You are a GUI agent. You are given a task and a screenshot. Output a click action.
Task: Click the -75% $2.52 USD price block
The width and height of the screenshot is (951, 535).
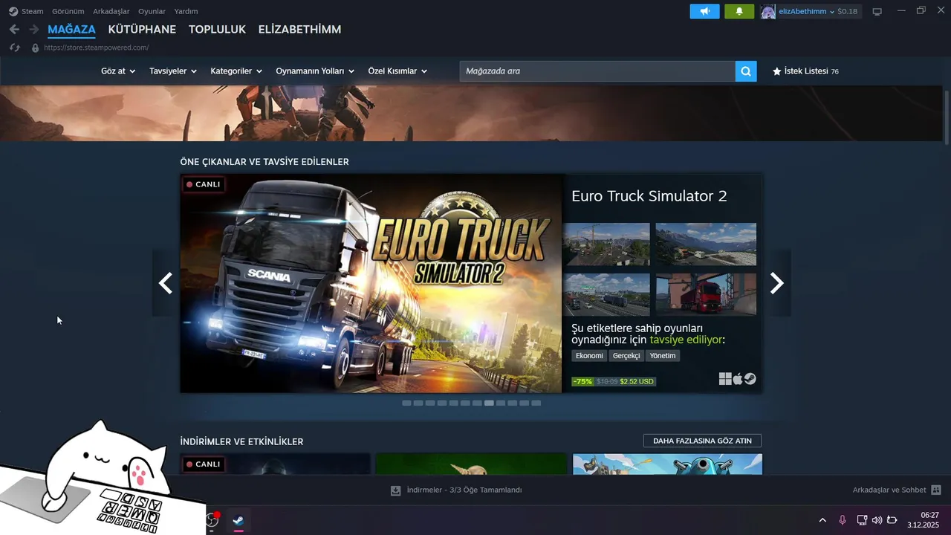point(614,381)
